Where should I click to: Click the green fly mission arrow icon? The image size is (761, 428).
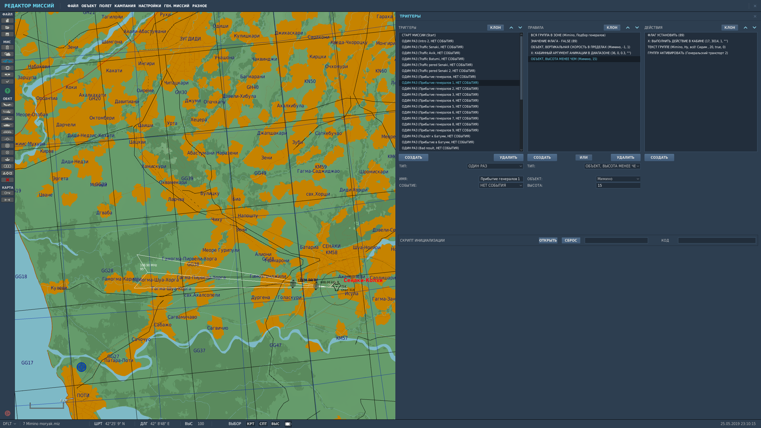coord(7,91)
